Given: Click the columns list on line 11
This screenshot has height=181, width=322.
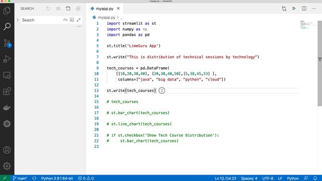Looking at the screenshot, I should coord(172,79).
